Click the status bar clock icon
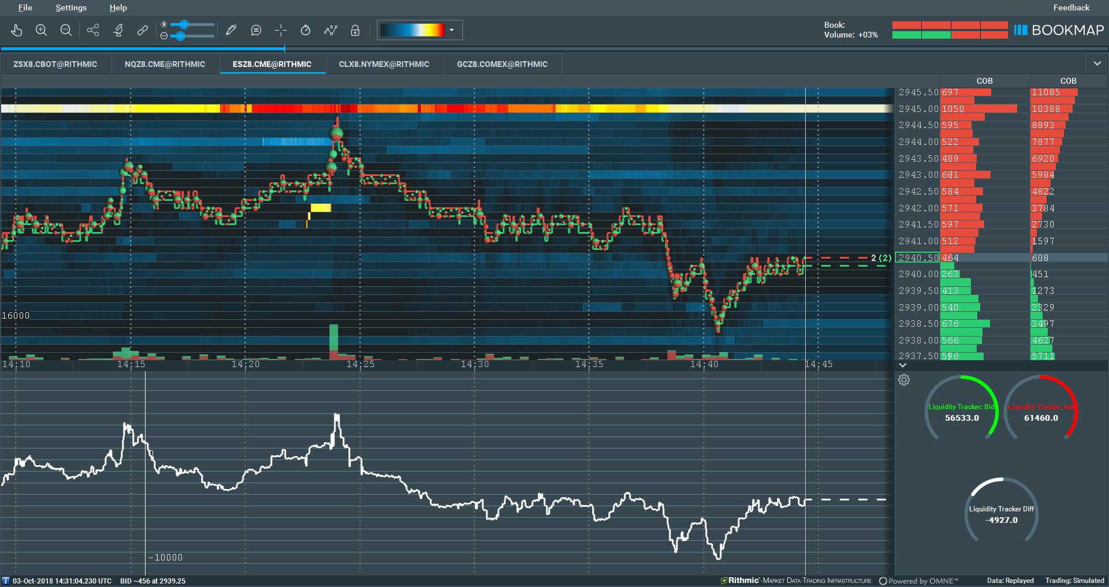This screenshot has width=1109, height=587. click(6, 581)
